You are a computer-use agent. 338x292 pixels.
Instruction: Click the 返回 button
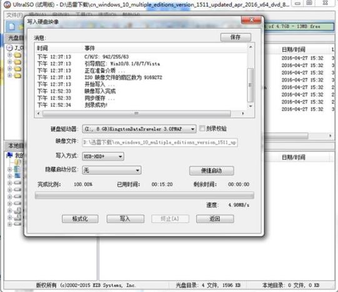[215, 219]
